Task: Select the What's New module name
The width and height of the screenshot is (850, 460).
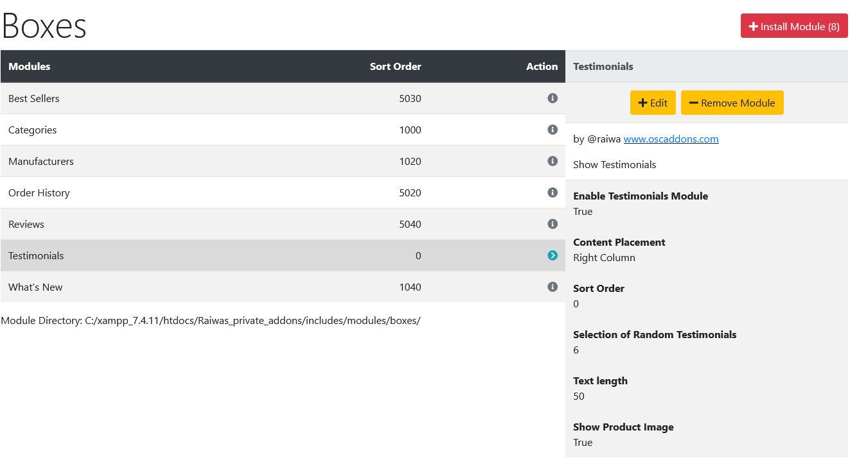Action: (x=35, y=287)
